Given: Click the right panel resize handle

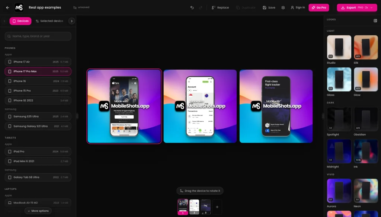Looking at the screenshot, I should 323,116.
